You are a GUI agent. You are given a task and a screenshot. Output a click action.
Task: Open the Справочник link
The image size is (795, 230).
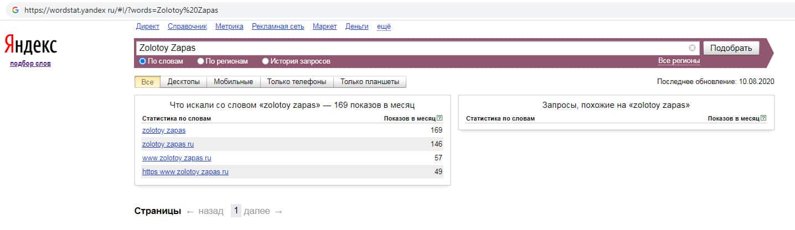click(187, 27)
